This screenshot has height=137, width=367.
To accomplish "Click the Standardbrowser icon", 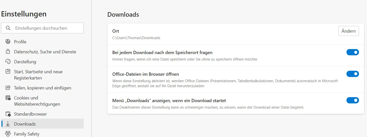I will (8, 114).
